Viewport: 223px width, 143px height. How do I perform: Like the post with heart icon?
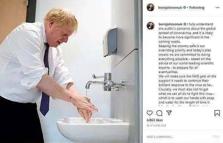click(x=149, y=113)
